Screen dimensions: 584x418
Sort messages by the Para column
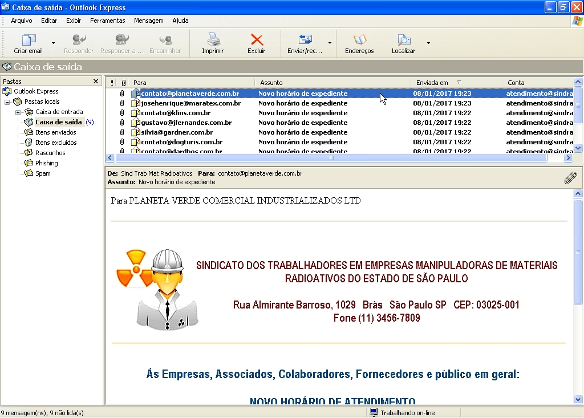point(192,83)
